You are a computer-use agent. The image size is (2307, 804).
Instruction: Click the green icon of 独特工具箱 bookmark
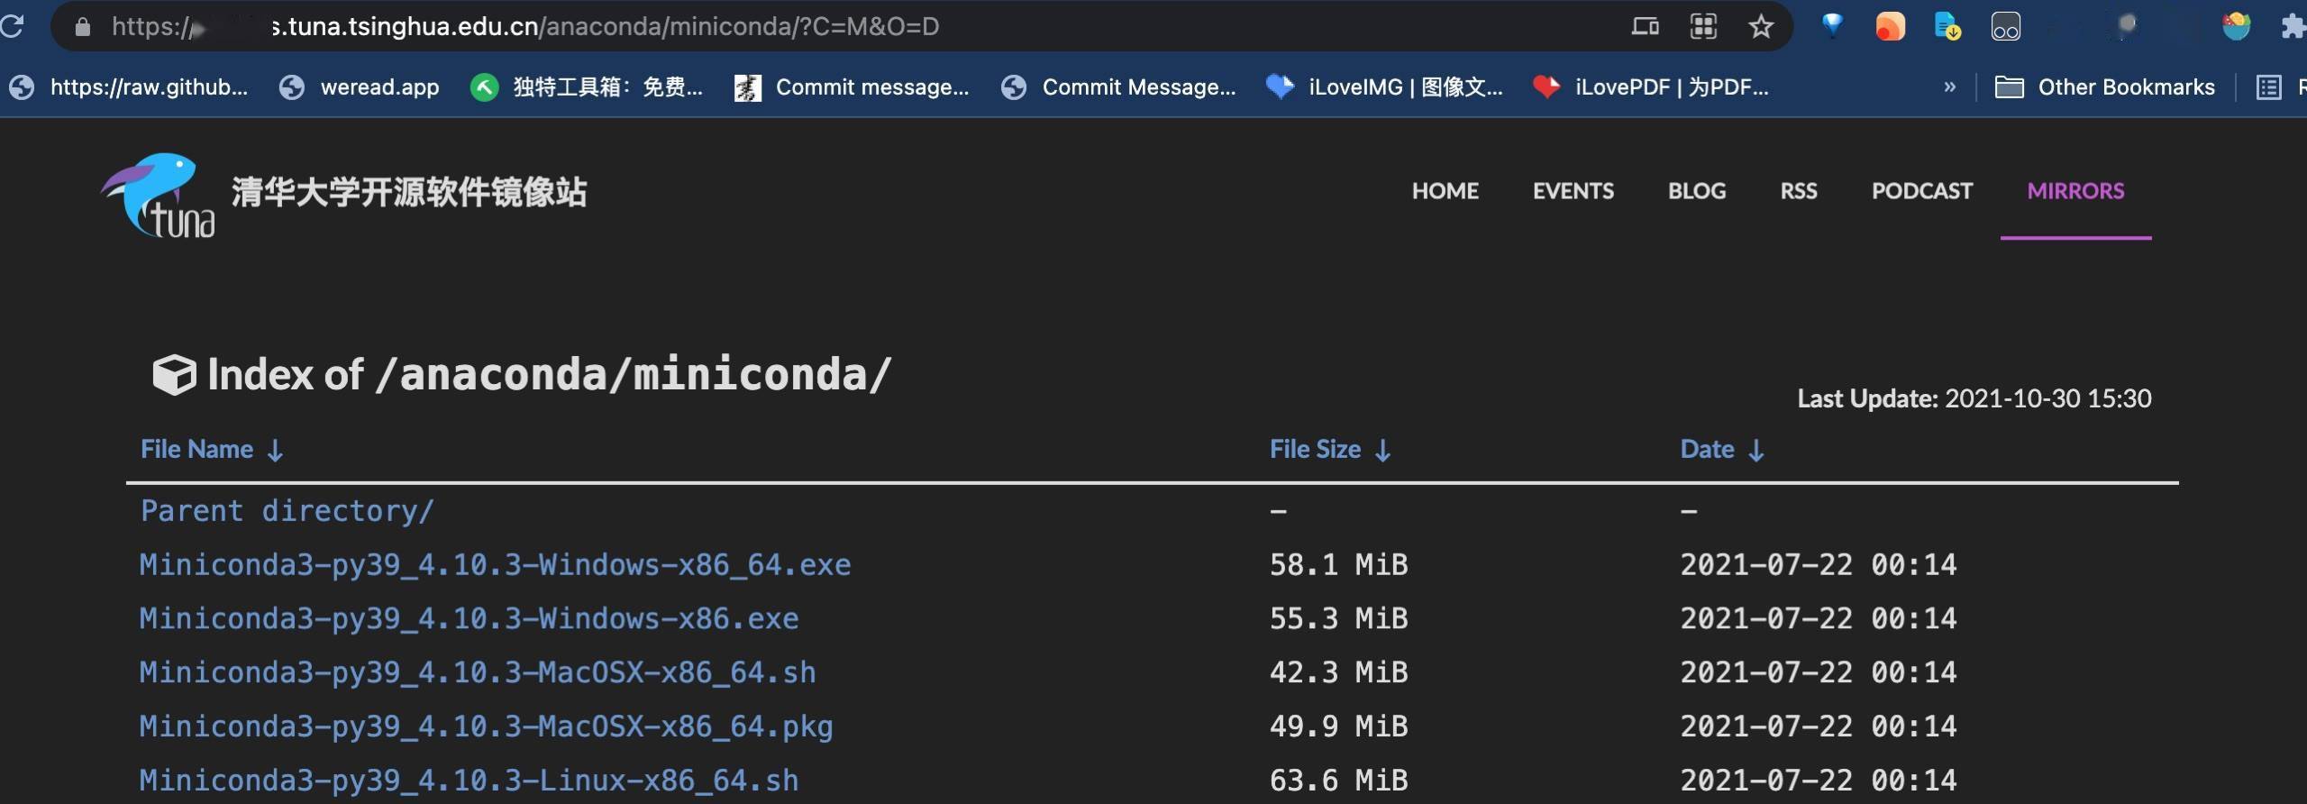click(484, 87)
